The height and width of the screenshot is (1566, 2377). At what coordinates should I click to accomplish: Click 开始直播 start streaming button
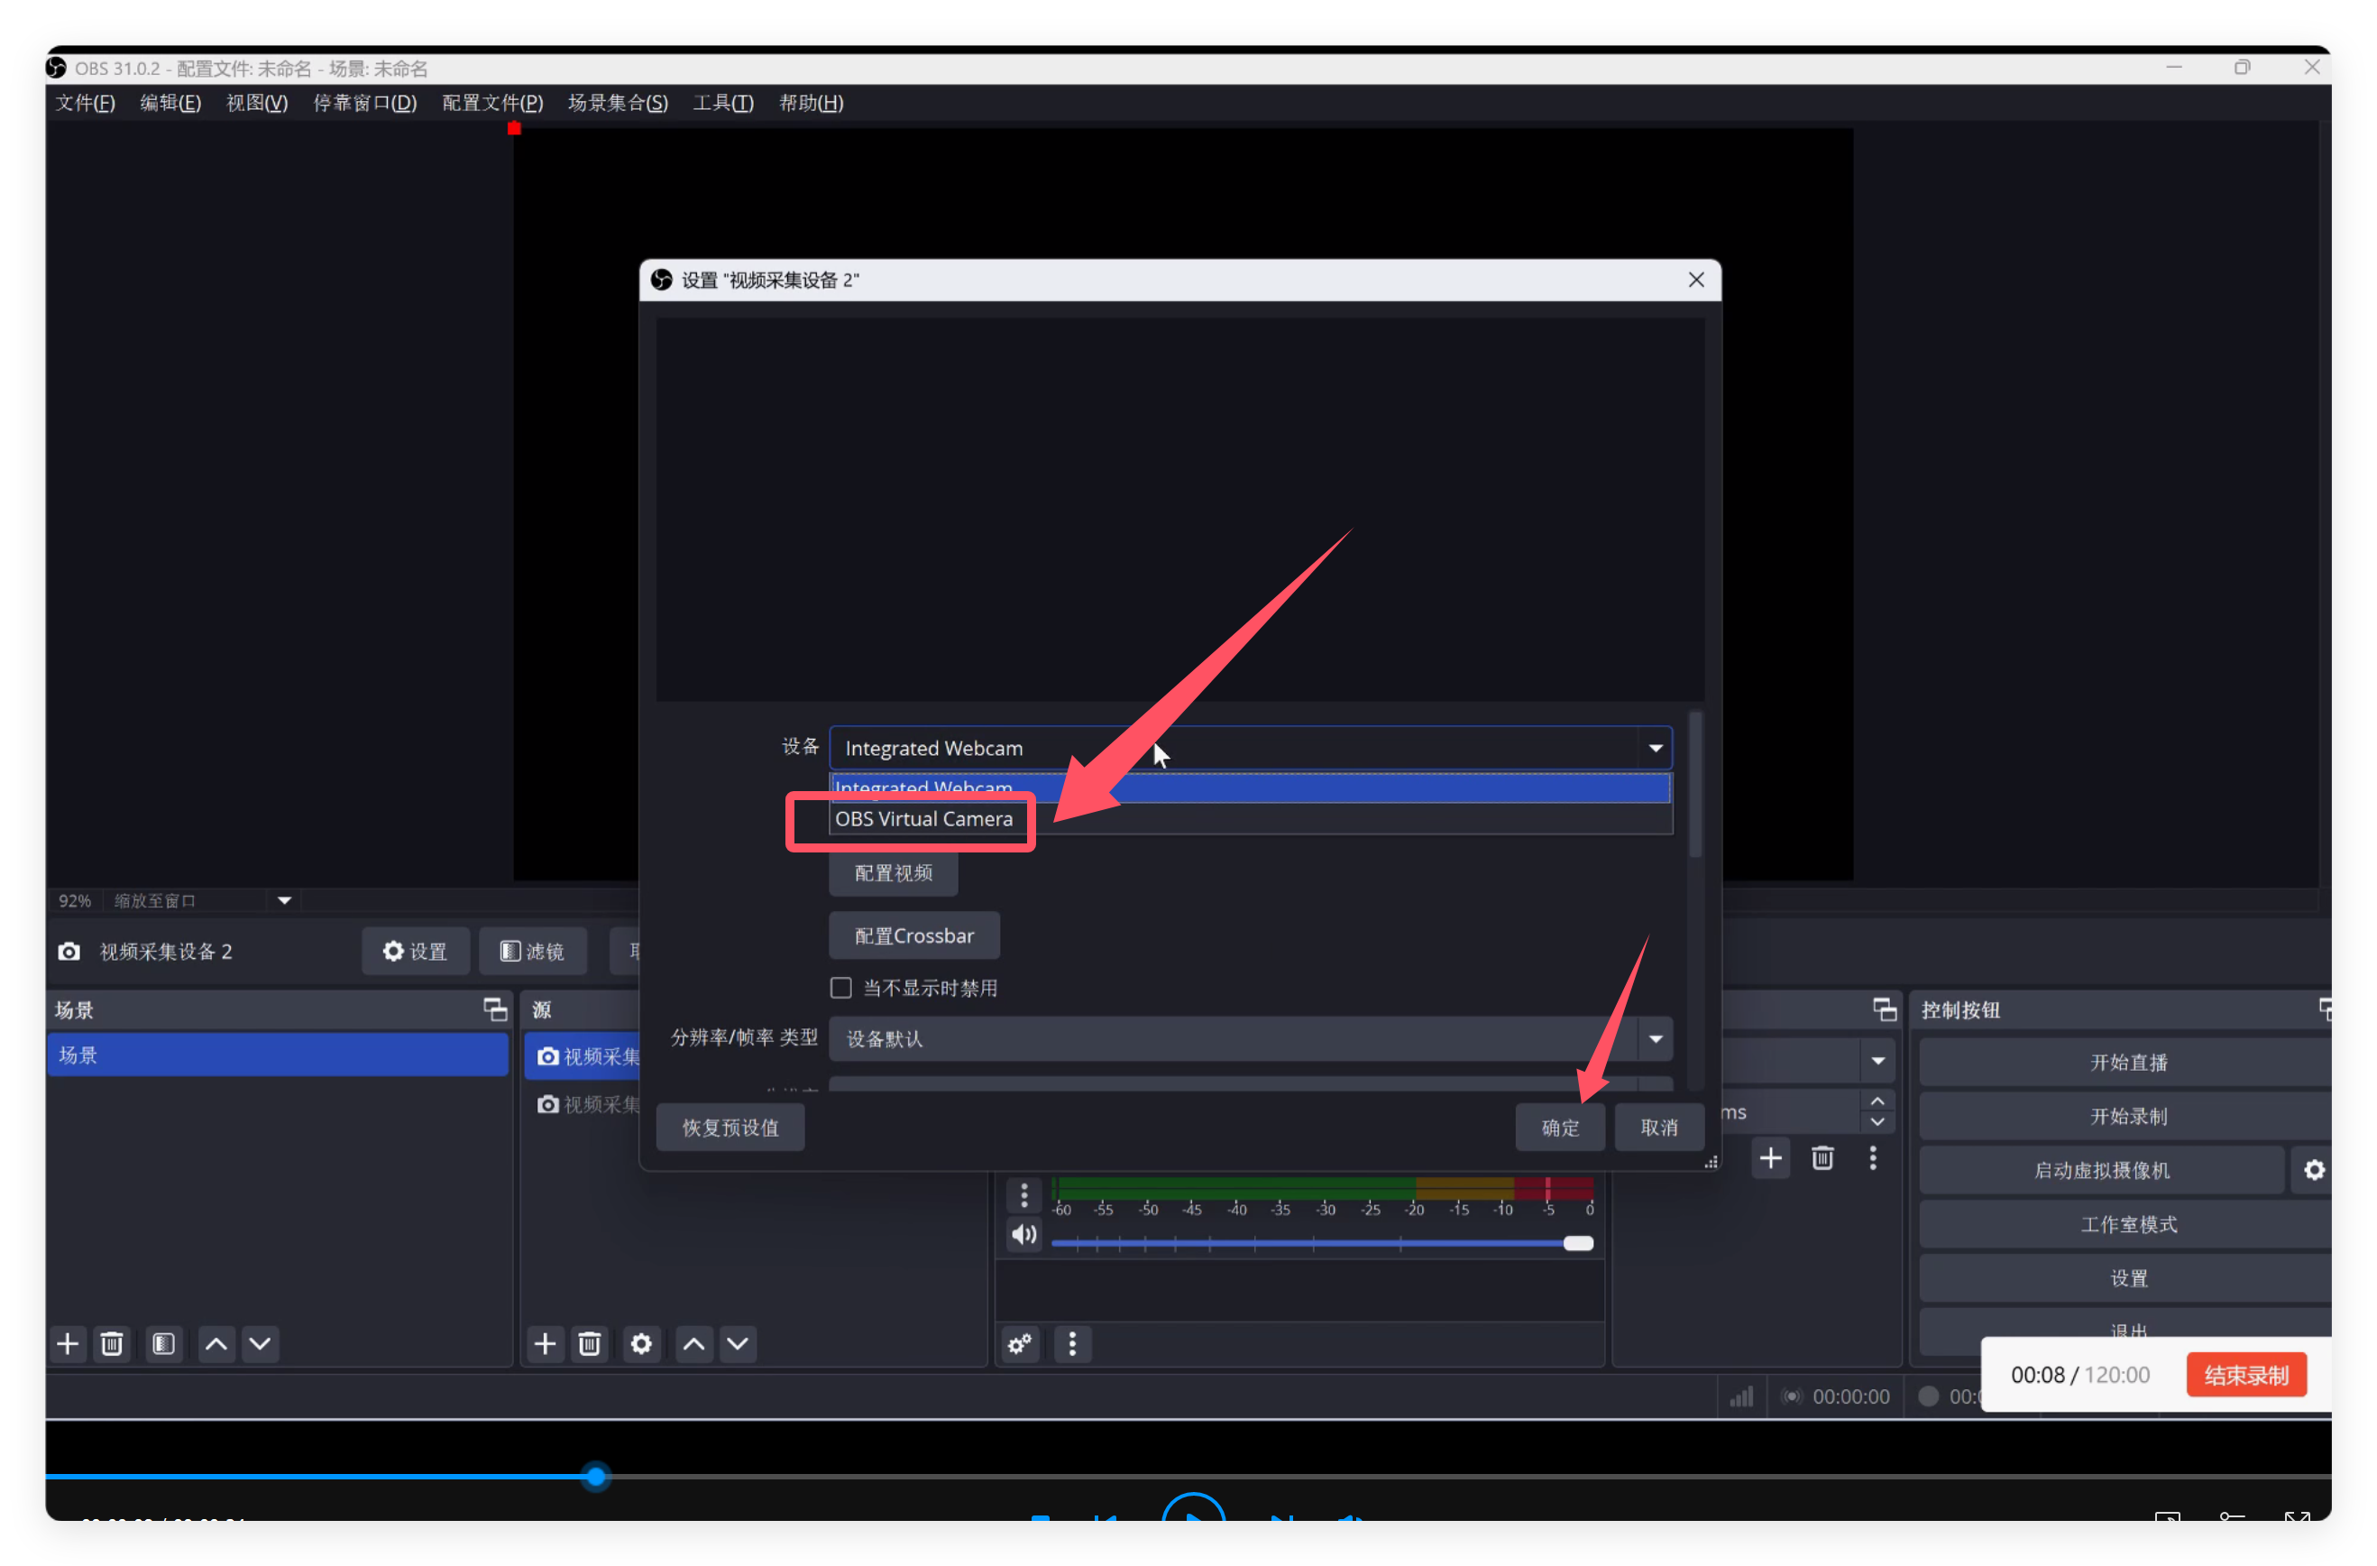click(x=2127, y=1063)
